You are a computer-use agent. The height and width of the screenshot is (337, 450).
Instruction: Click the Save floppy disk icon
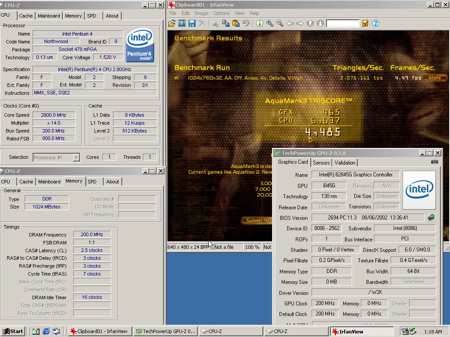tap(192, 24)
